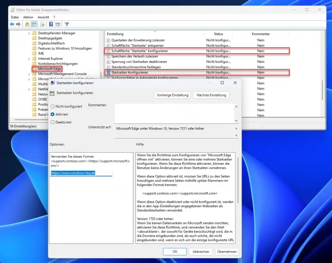332x263 pixels.
Task: Expand the Desktopfenster-Manager tree node
Action: (x=29, y=33)
